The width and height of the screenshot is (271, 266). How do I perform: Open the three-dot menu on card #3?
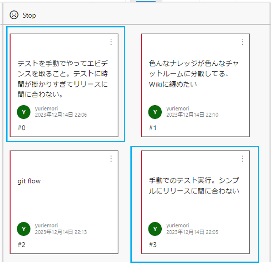point(242,159)
